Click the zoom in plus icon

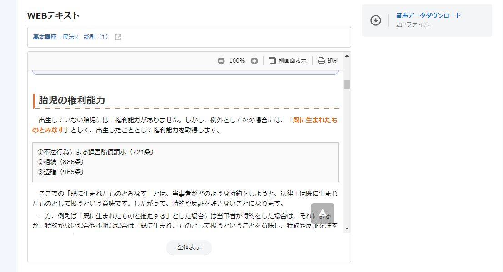click(x=254, y=61)
